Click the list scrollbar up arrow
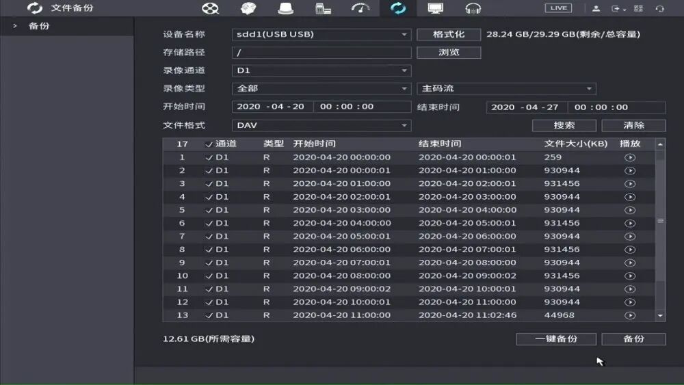This screenshot has width=684, height=385. tap(661, 144)
